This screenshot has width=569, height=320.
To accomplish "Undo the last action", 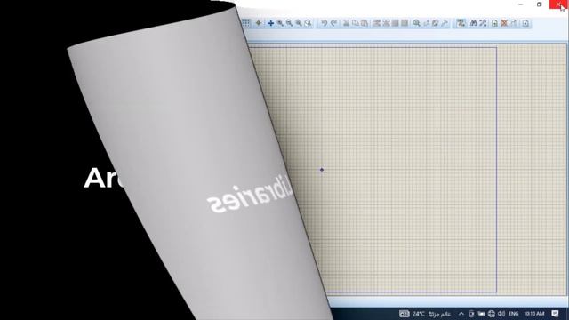I will pyautogui.click(x=324, y=23).
